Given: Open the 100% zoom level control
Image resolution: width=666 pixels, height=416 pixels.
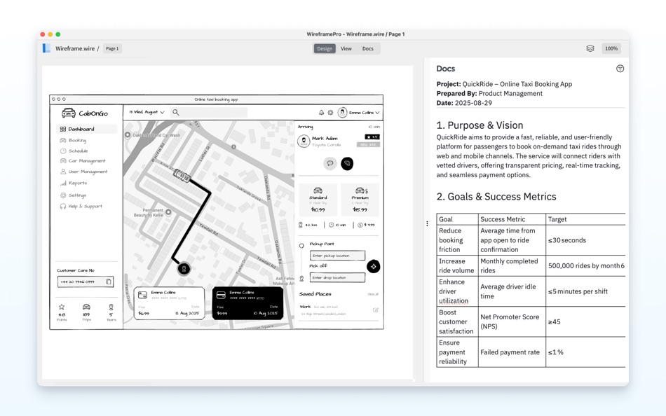Looking at the screenshot, I should (x=611, y=48).
